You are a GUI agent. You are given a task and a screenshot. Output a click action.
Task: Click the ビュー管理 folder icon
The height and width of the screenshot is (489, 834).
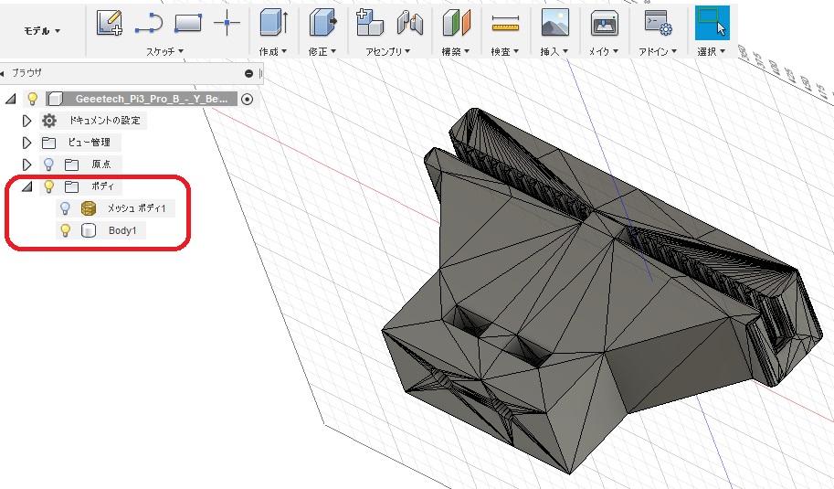(49, 143)
